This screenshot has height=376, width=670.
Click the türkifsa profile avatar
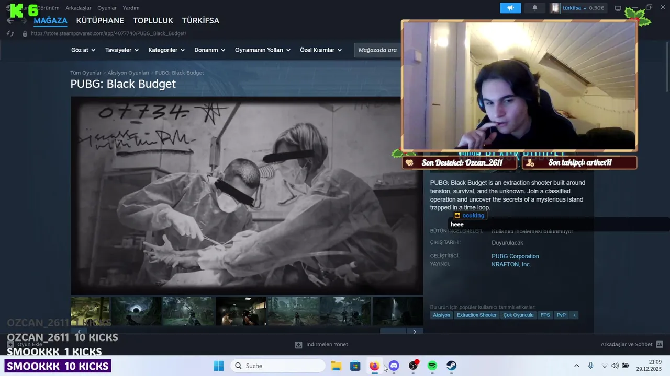555,8
